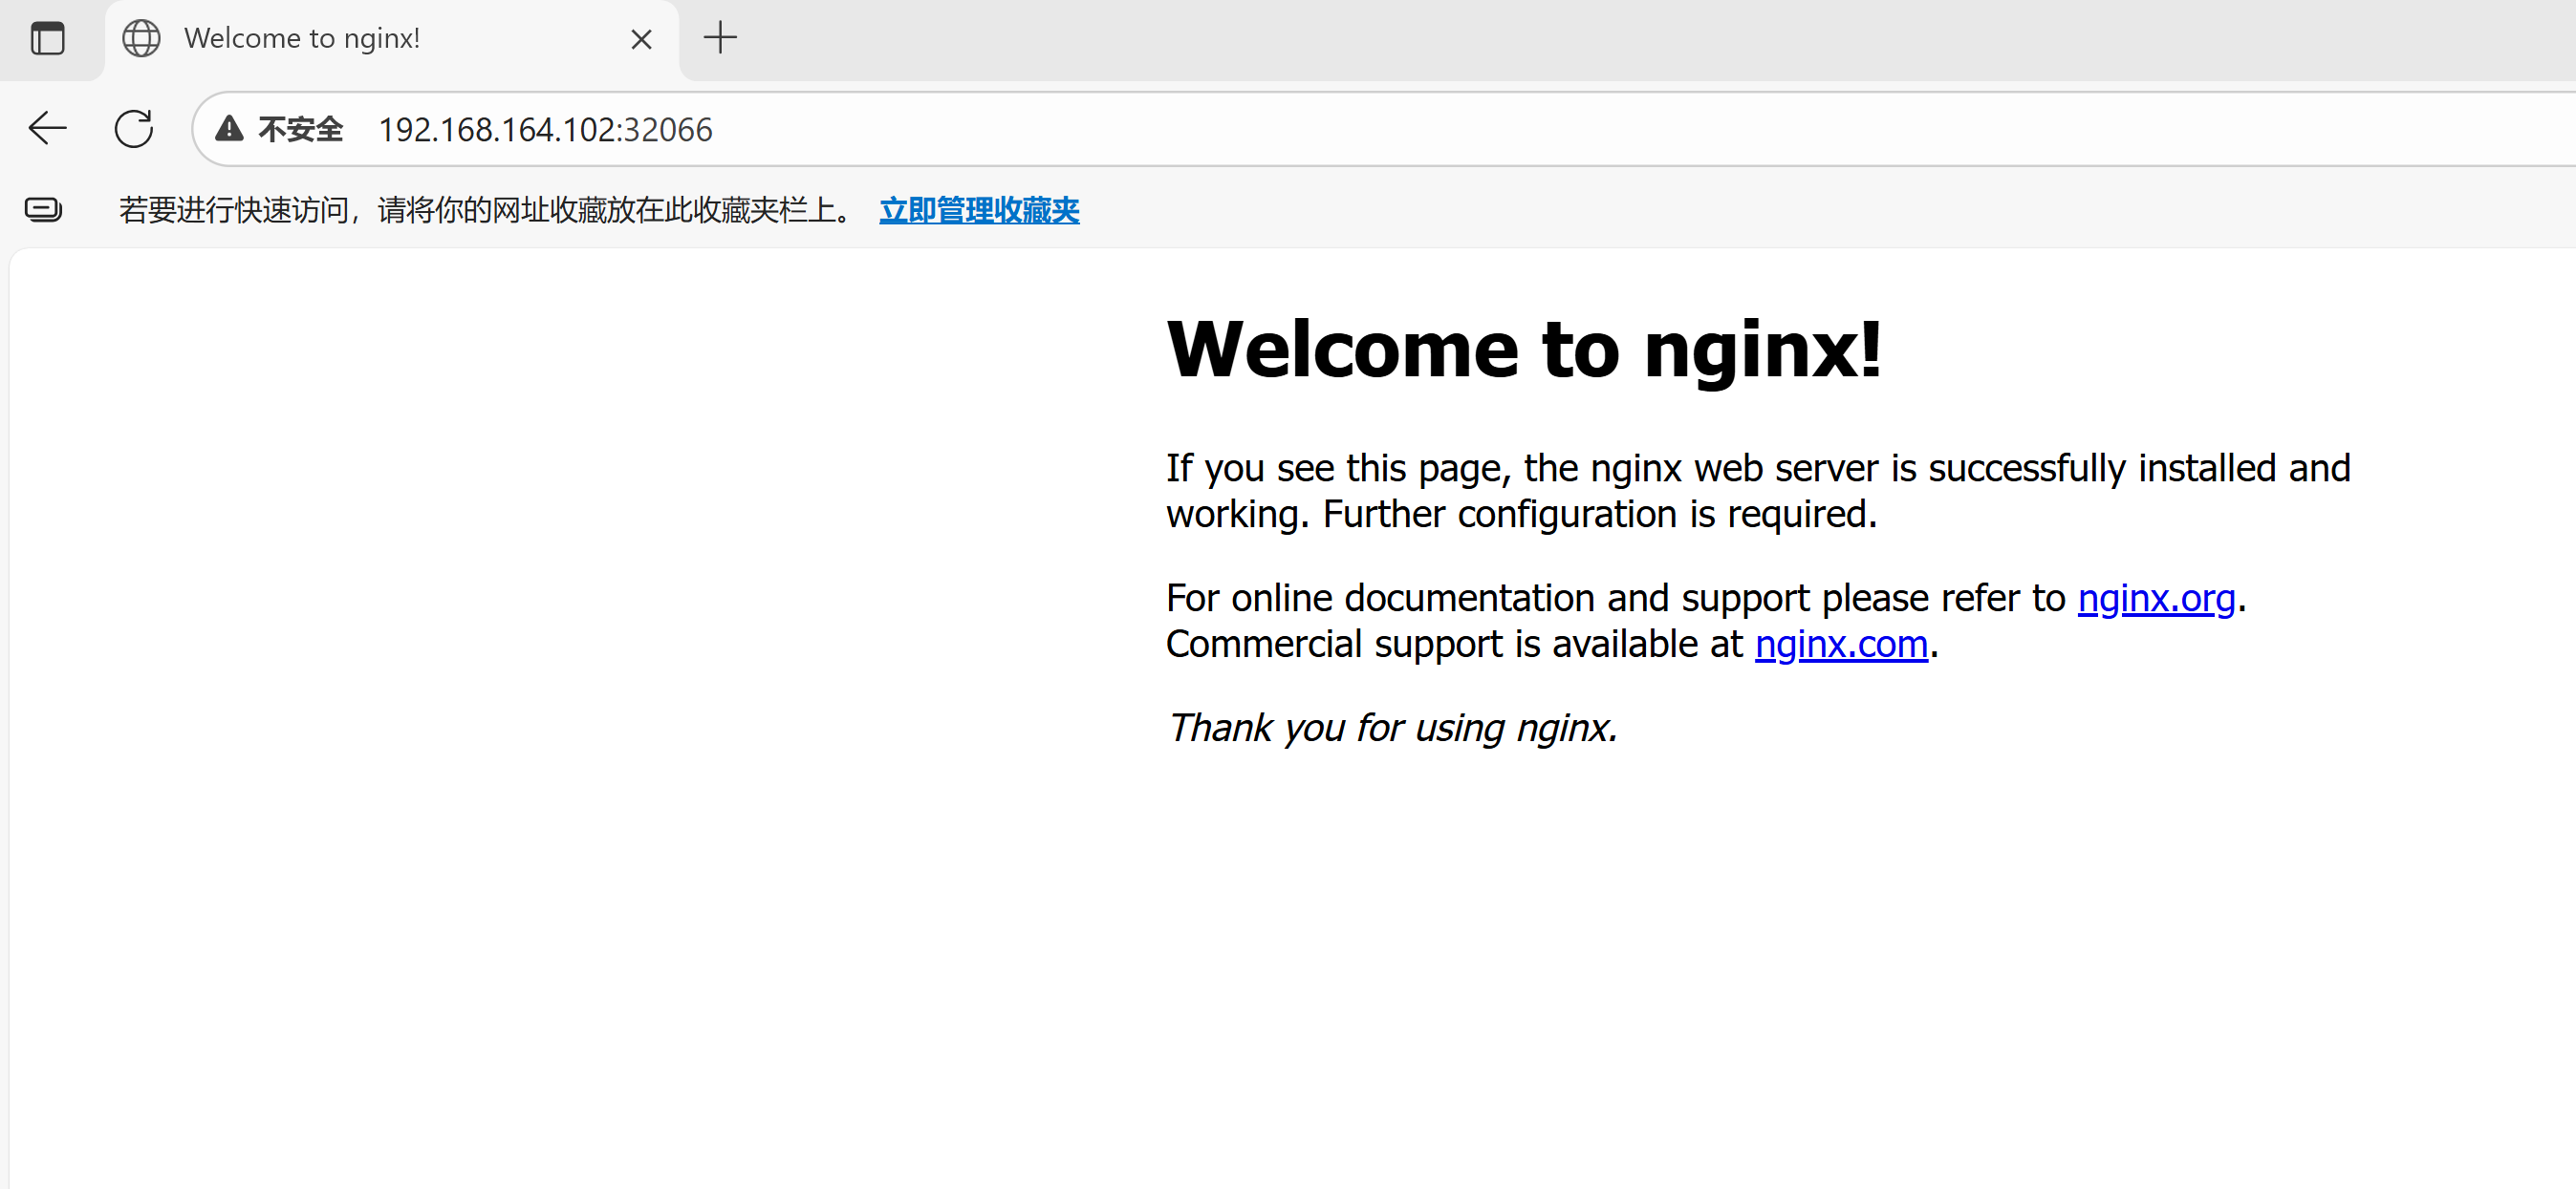The width and height of the screenshot is (2576, 1189).
Task: Close the Welcome to nginx! tab
Action: pos(641,39)
